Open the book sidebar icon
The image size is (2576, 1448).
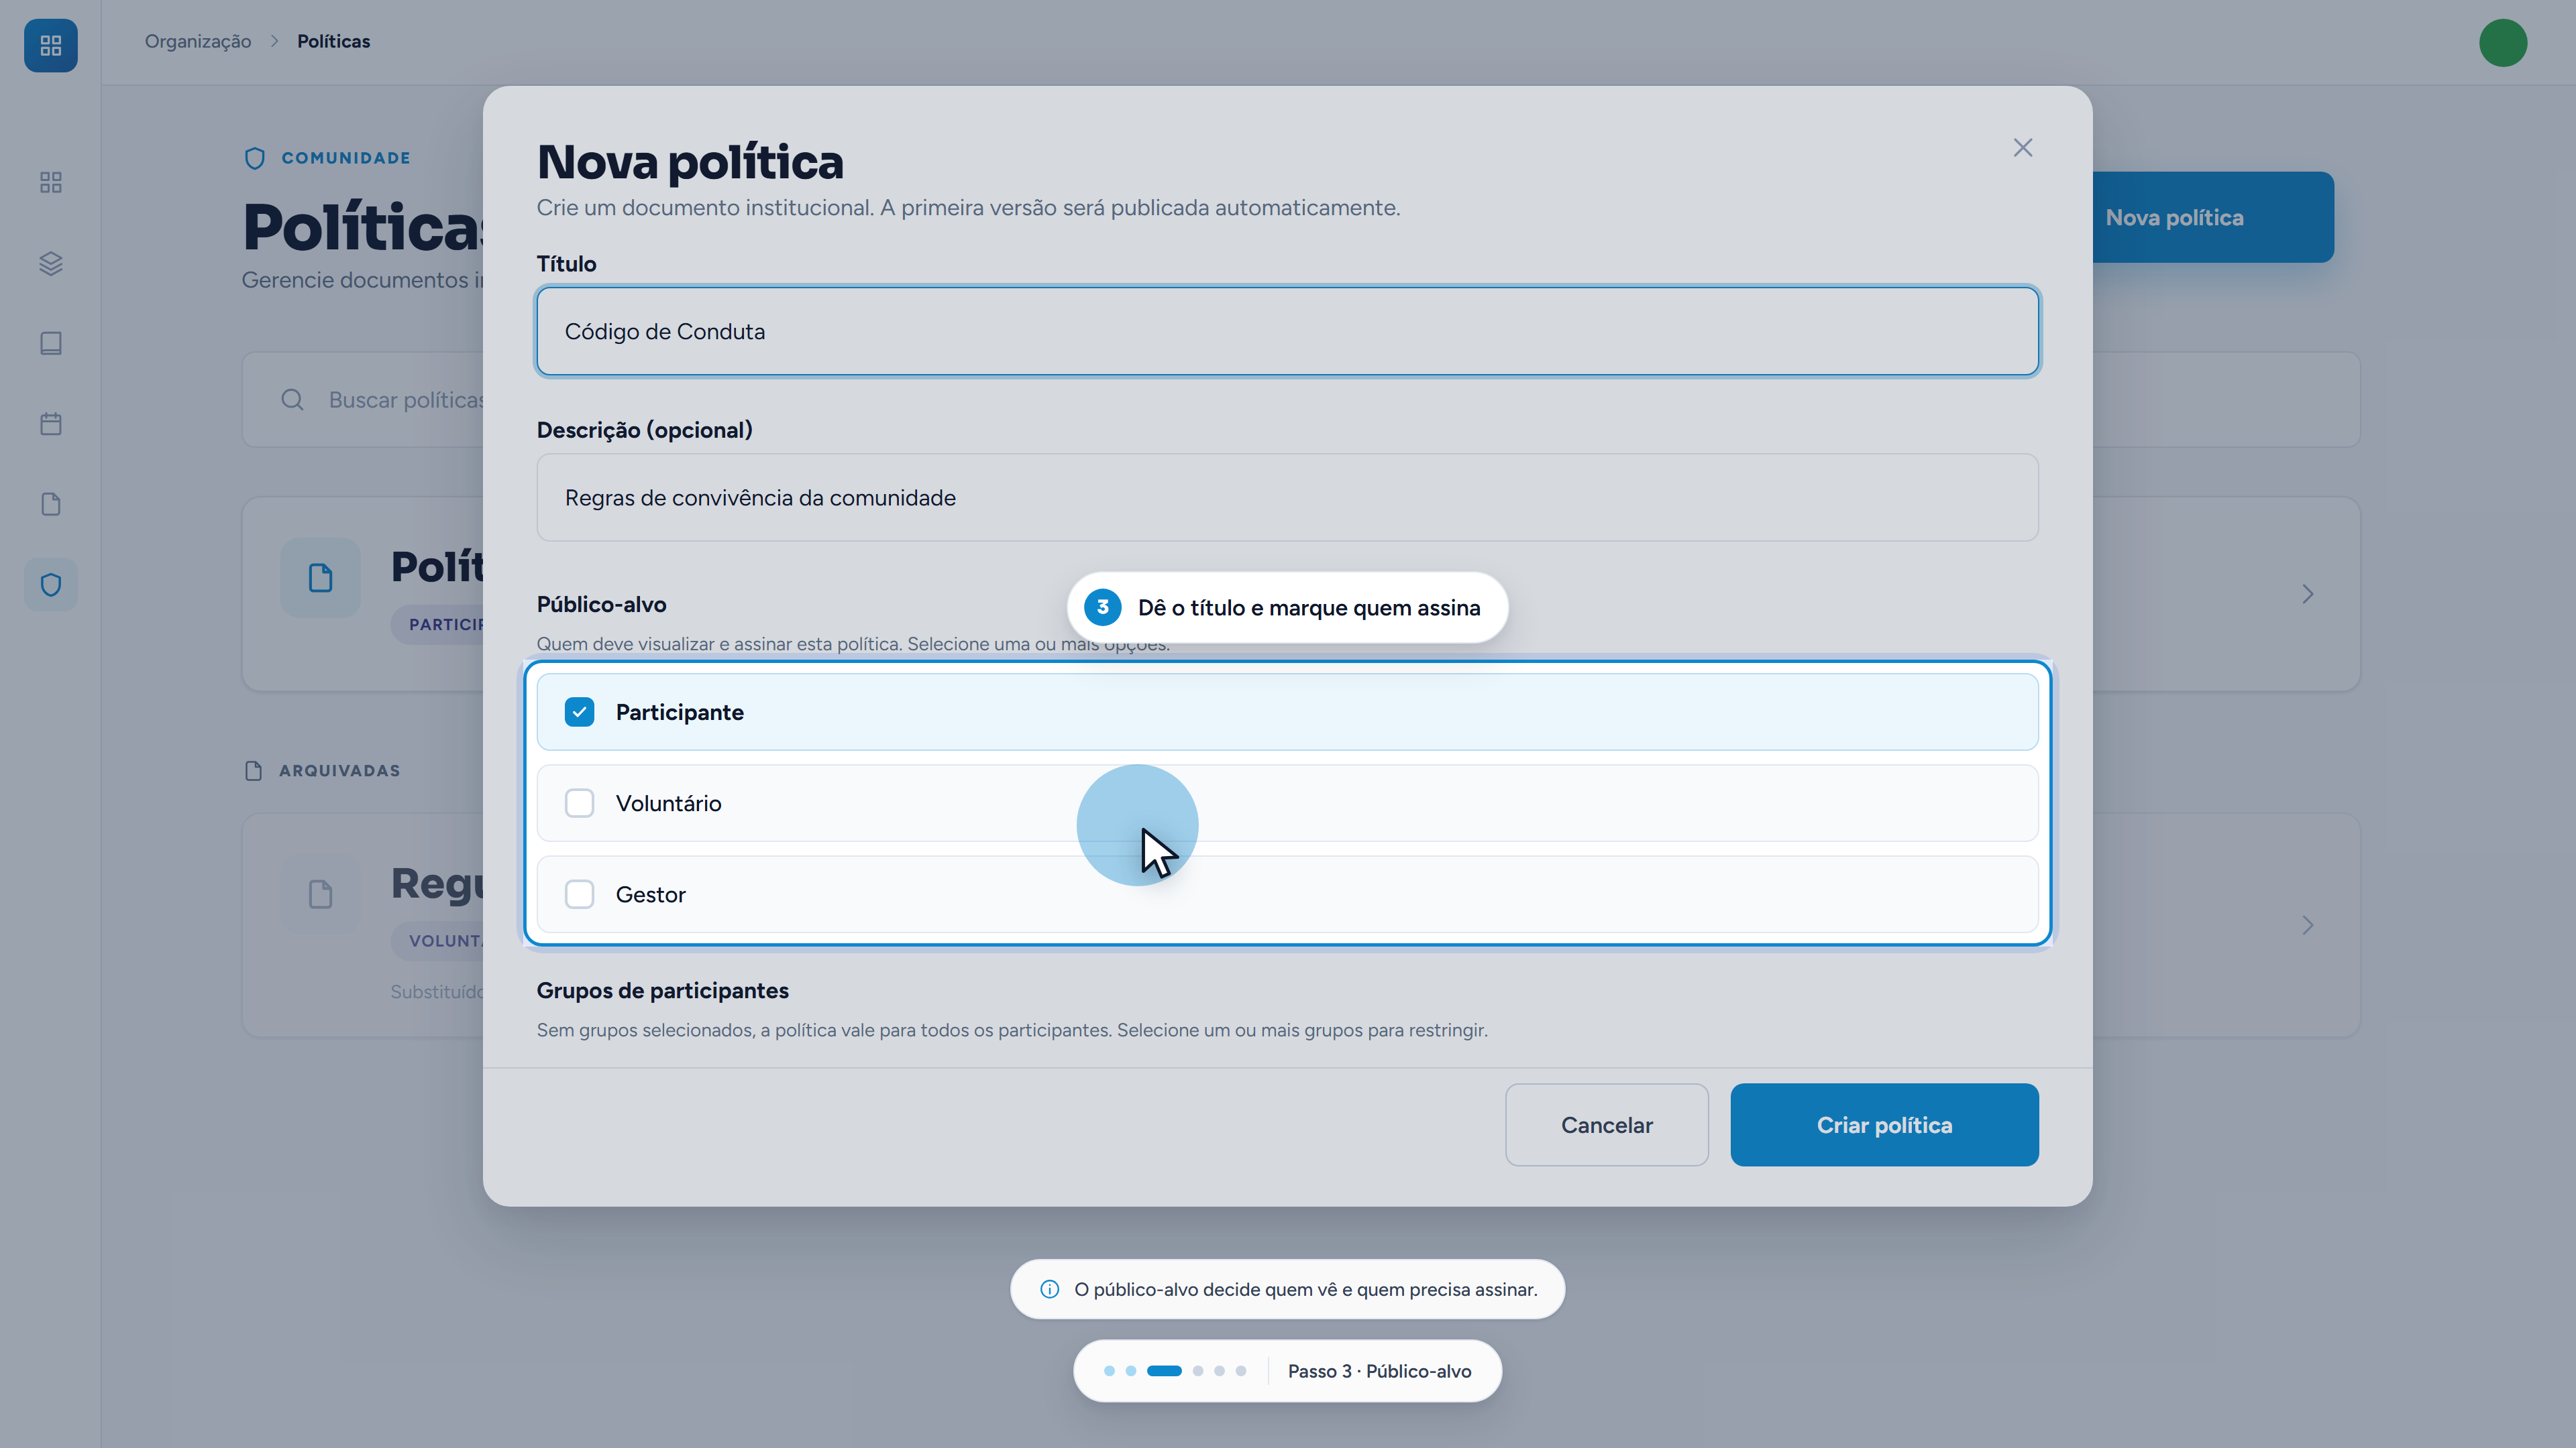pyautogui.click(x=50, y=343)
